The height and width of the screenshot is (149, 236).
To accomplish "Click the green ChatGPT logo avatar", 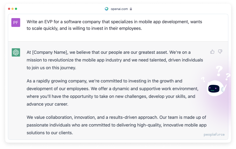I will coord(16,53).
